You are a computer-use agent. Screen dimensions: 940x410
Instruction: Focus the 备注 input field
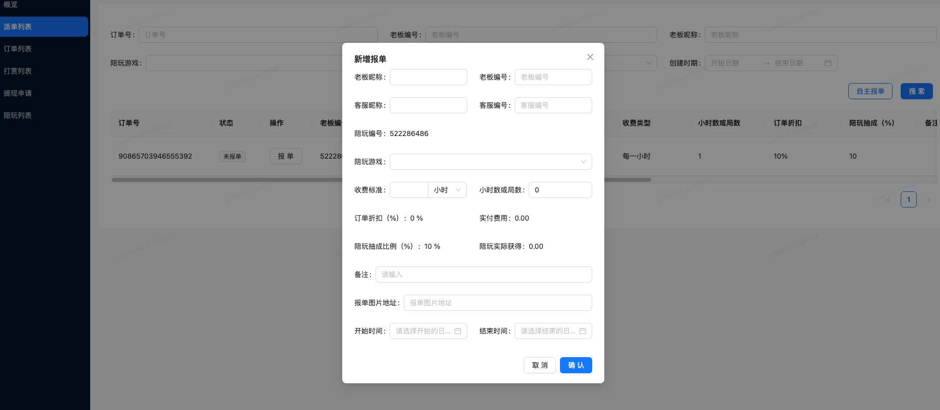pos(483,275)
